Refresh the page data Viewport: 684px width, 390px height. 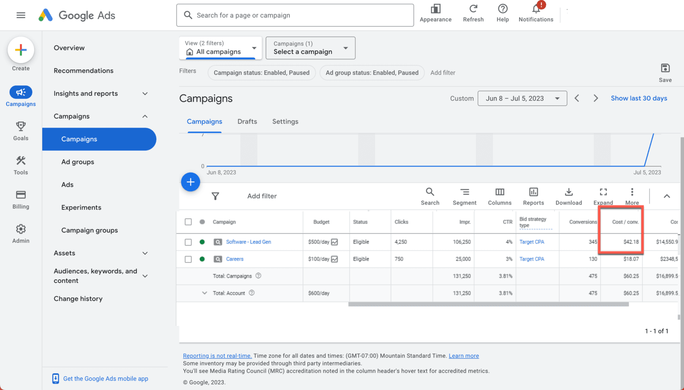473,13
